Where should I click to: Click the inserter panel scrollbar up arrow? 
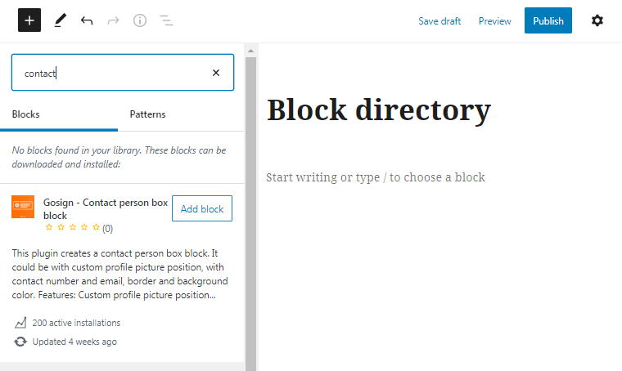250,51
